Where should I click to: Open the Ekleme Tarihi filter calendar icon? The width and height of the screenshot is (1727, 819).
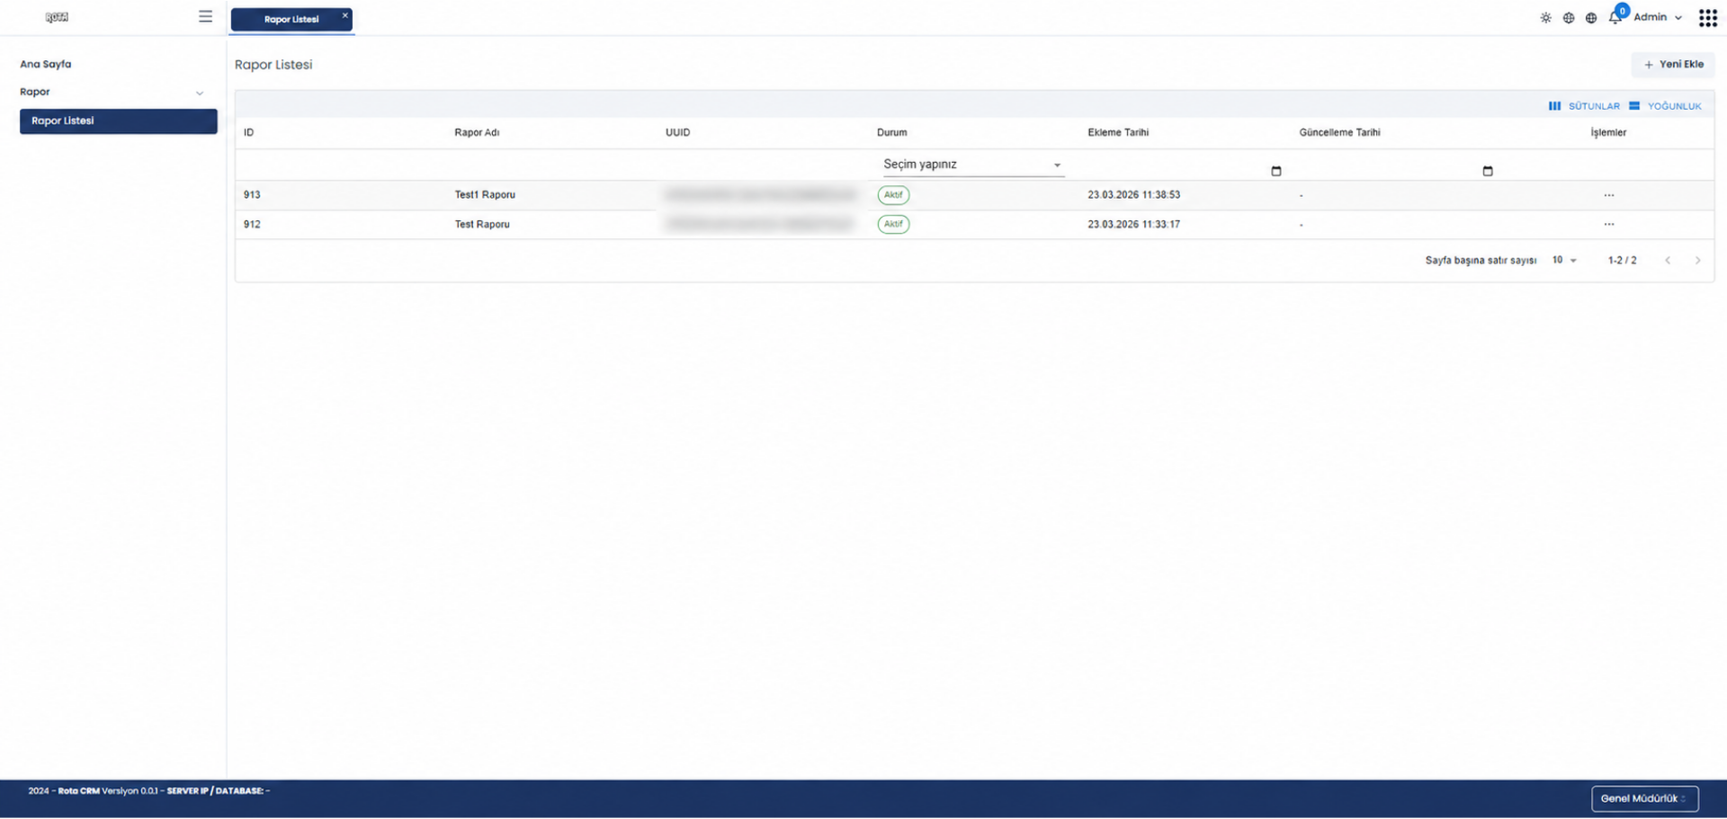[1275, 171]
